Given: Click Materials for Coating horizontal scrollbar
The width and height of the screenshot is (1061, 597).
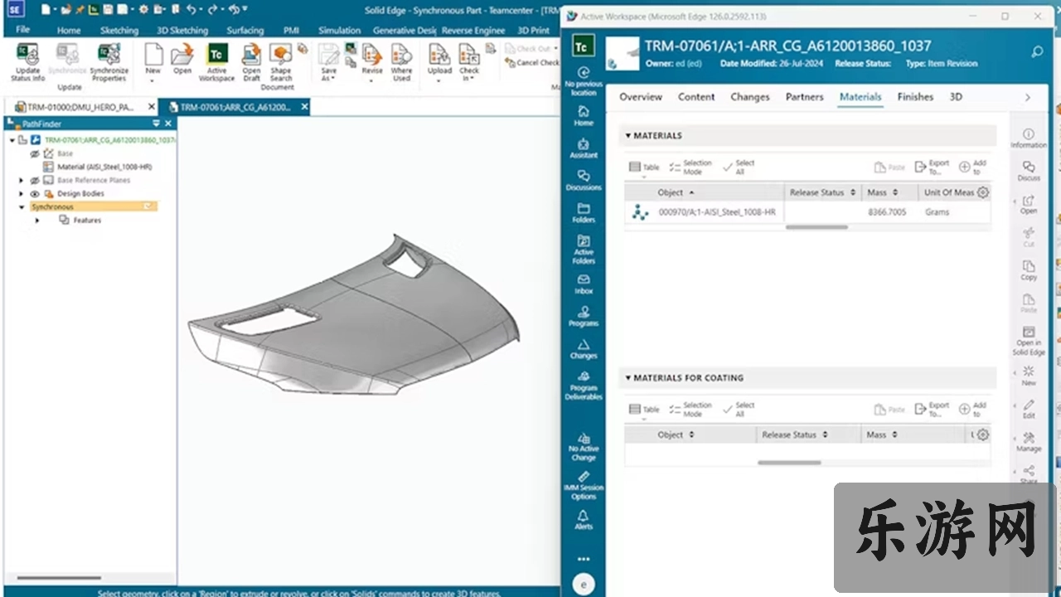Looking at the screenshot, I should (789, 463).
